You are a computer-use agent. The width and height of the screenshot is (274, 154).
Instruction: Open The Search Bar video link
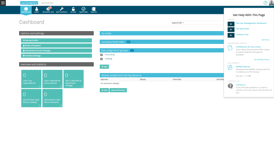(243, 29)
